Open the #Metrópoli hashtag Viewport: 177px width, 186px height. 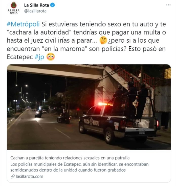pyautogui.click(x=23, y=24)
